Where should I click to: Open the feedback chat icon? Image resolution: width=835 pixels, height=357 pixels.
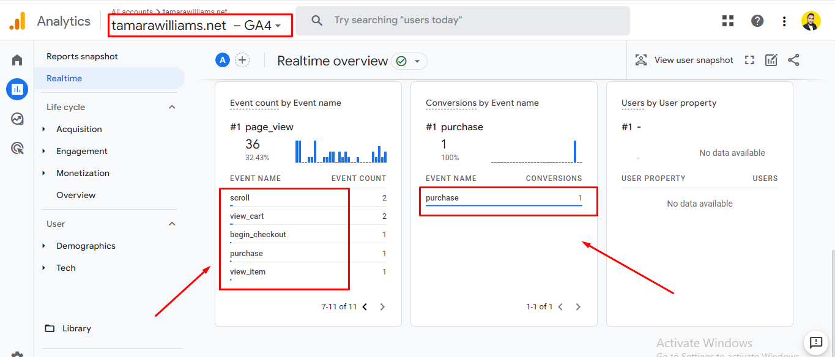tap(815, 342)
